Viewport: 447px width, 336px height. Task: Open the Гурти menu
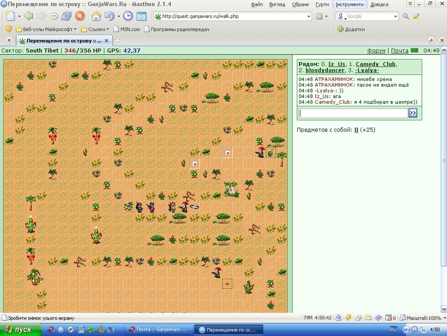click(322, 4)
